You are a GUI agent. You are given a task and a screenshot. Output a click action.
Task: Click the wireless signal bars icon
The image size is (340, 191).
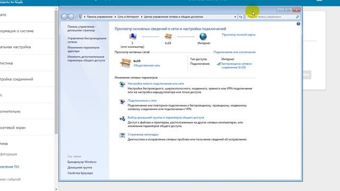(218, 64)
